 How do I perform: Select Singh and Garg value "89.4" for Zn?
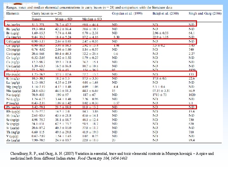pos(192,140)
